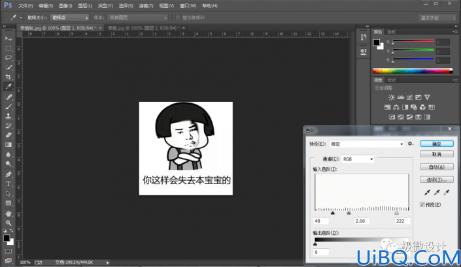Viewport: 461px width, 267px height.
Task: Select the Eraser tool
Action: tap(9, 135)
